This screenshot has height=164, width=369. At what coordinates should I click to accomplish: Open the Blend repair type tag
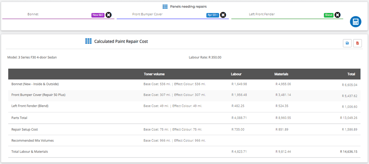[x=328, y=15]
